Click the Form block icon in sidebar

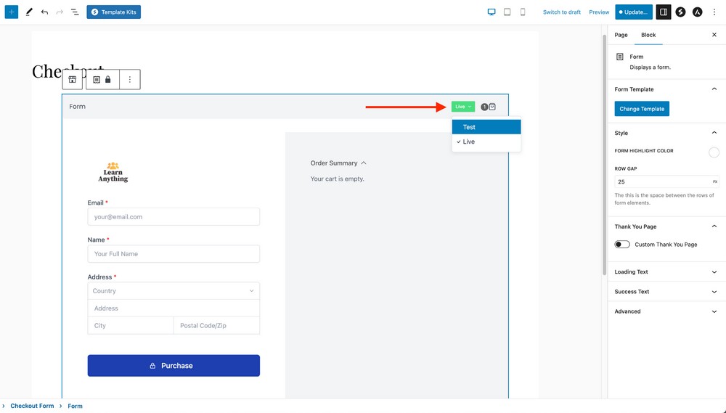(x=620, y=57)
